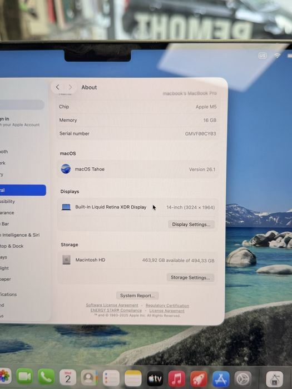292x389 pixels.
Task: Open FaceTime from the dock
Action: coord(24,376)
